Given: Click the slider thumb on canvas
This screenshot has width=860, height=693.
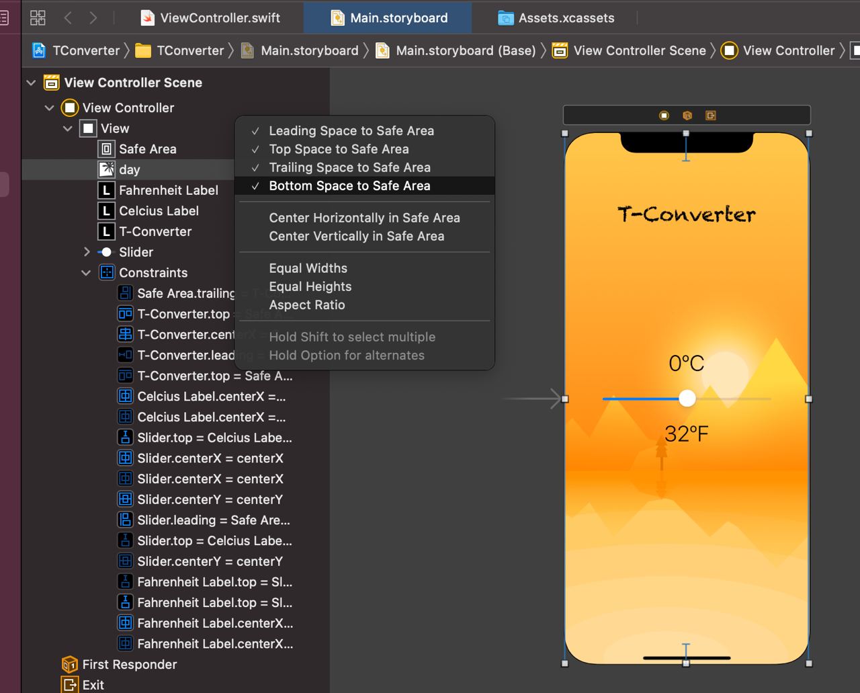Looking at the screenshot, I should coord(687,399).
